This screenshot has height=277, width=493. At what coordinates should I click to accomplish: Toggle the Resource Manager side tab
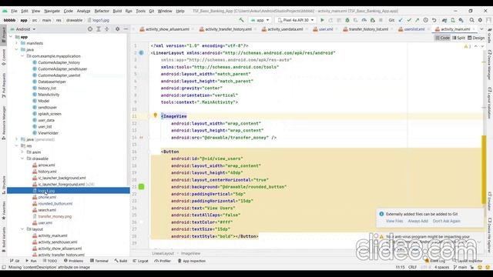[x=4, y=123]
